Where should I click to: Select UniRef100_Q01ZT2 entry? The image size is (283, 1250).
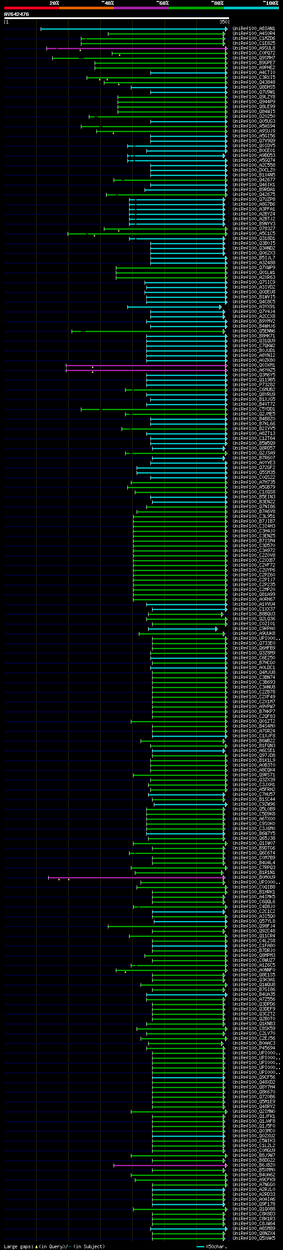click(253, 721)
